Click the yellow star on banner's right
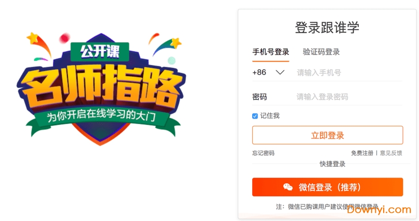The height and width of the screenshot is (221, 419). pos(176,43)
